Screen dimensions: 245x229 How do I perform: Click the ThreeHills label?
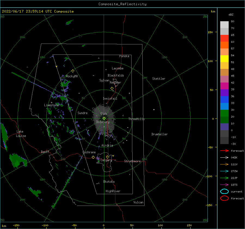click(x=136, y=119)
